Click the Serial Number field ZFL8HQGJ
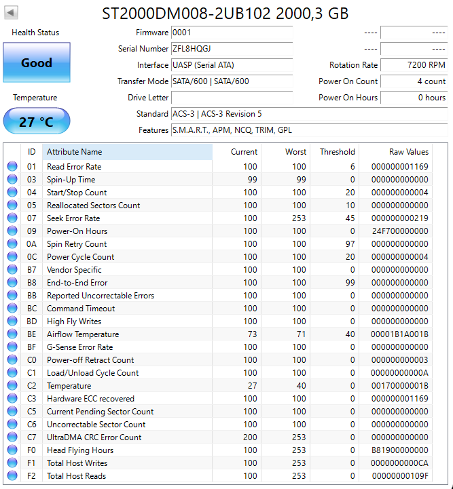 (232, 49)
